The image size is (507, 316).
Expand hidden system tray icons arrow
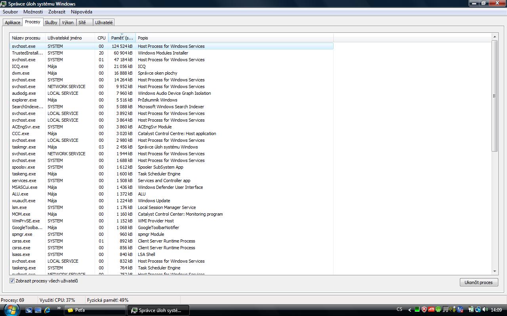pos(410,310)
